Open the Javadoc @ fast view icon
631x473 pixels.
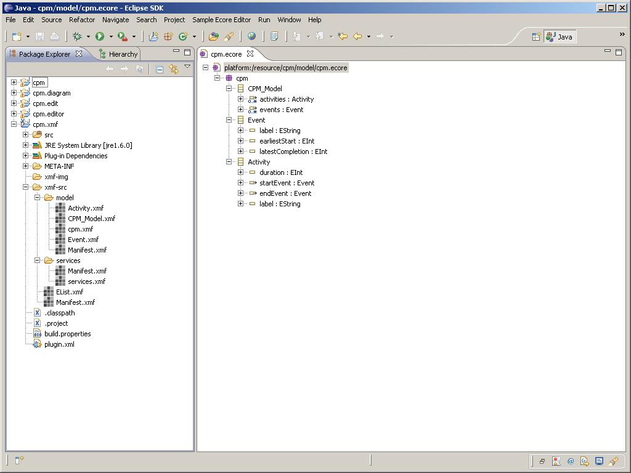click(571, 461)
